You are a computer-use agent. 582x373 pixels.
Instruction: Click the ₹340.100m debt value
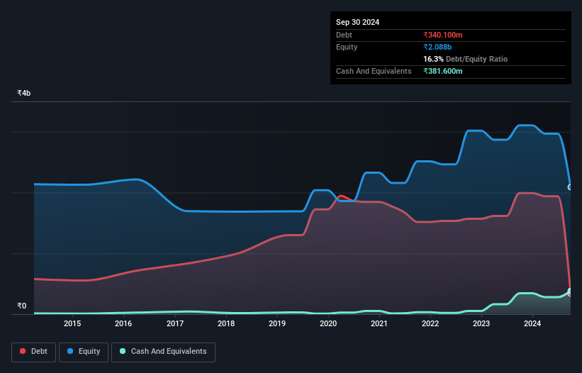click(443, 35)
